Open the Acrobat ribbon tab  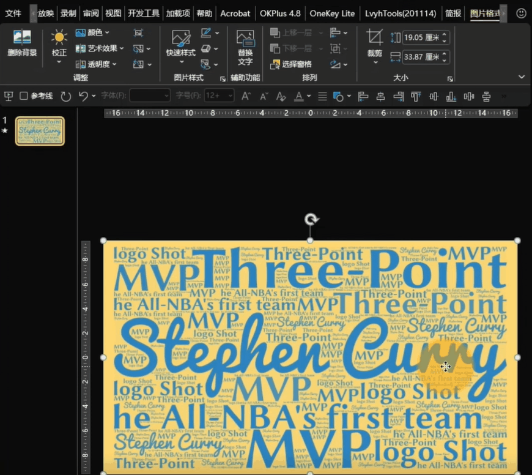click(x=235, y=13)
